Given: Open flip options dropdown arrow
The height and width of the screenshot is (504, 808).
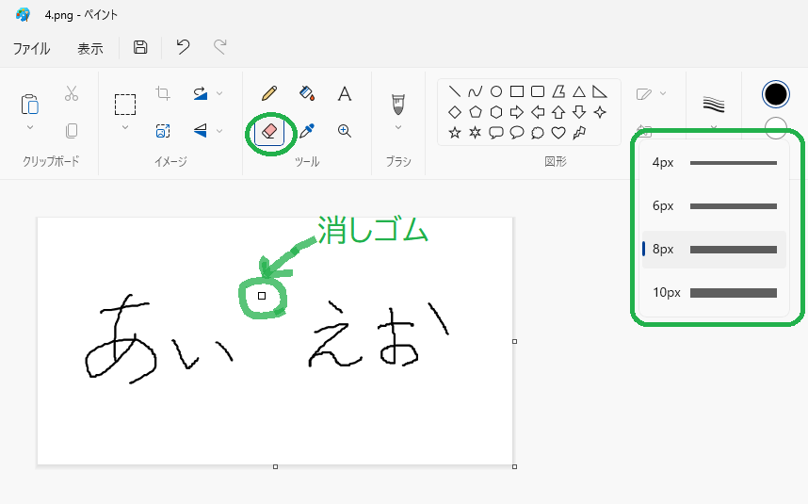Looking at the screenshot, I should (219, 131).
